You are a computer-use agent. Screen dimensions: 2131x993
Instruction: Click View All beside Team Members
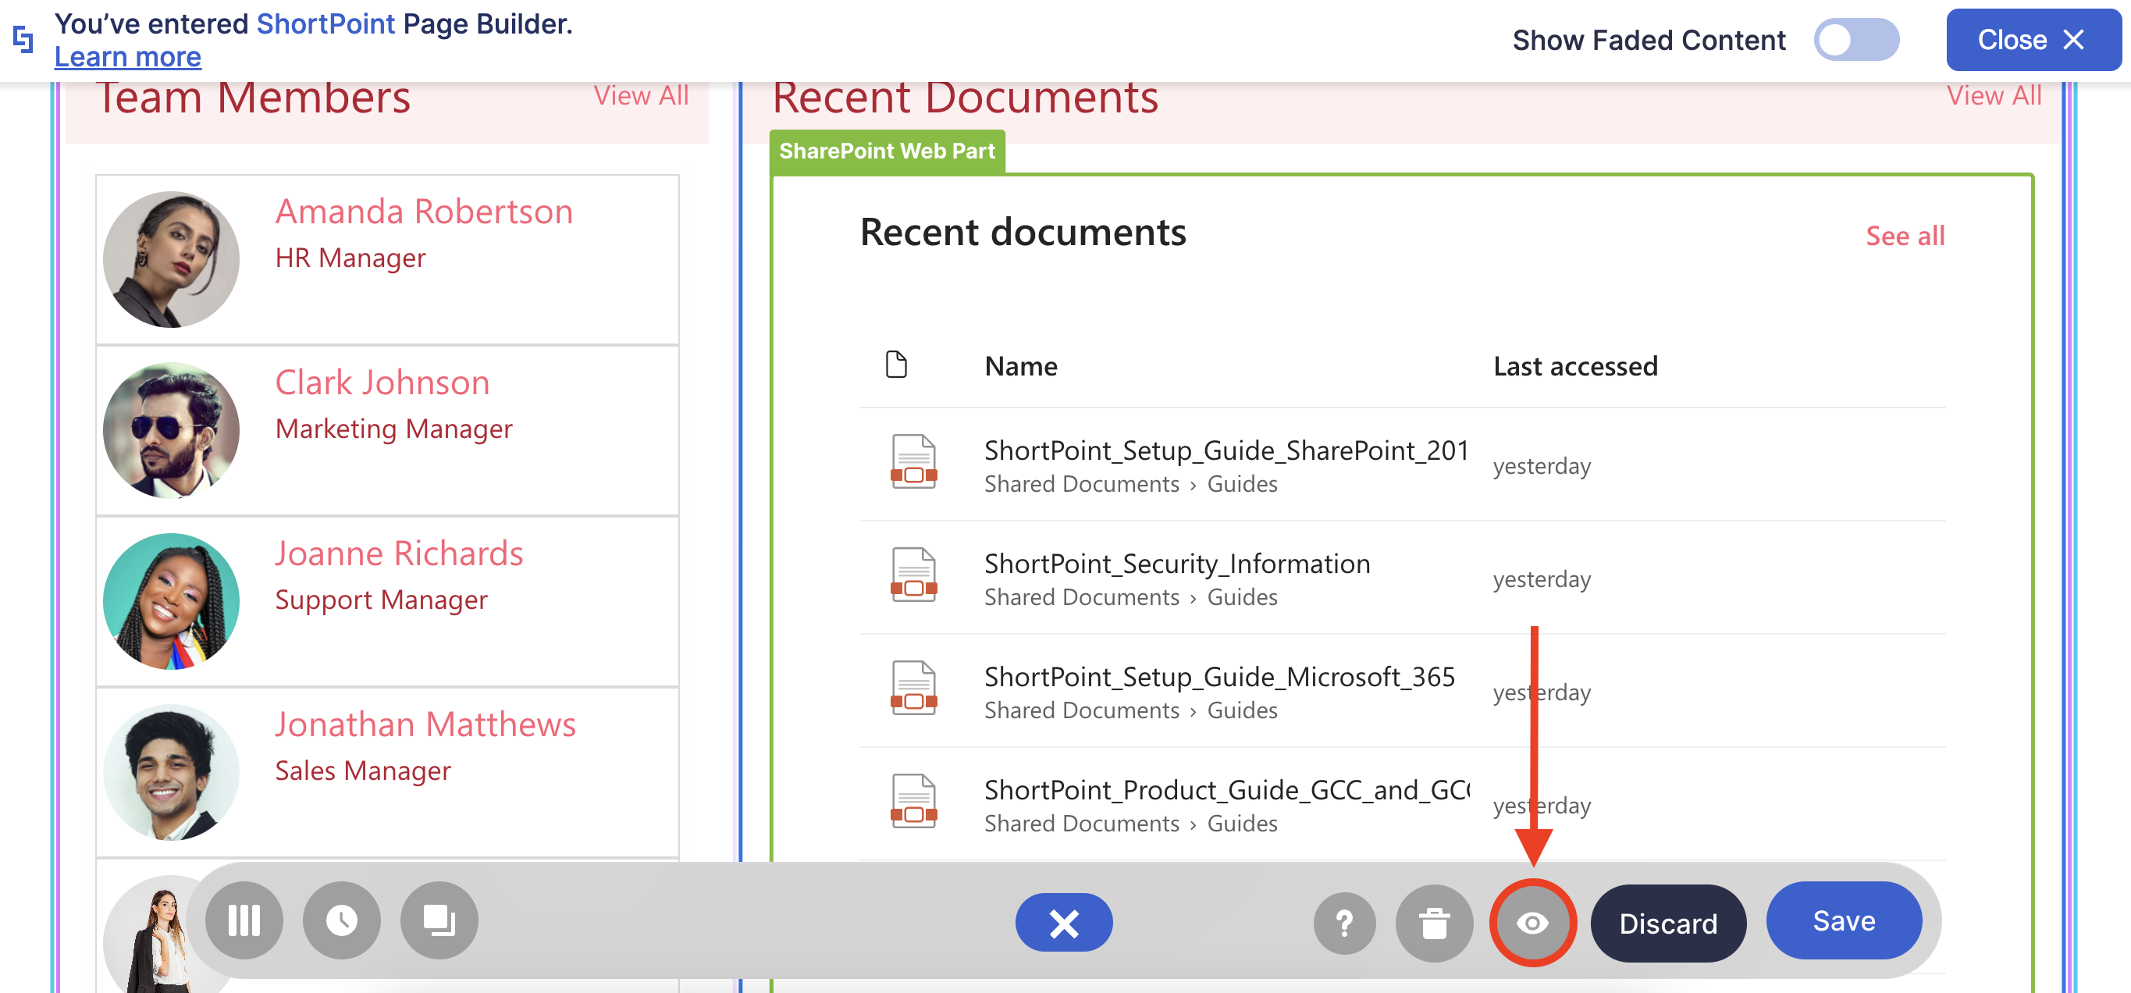pyautogui.click(x=641, y=96)
